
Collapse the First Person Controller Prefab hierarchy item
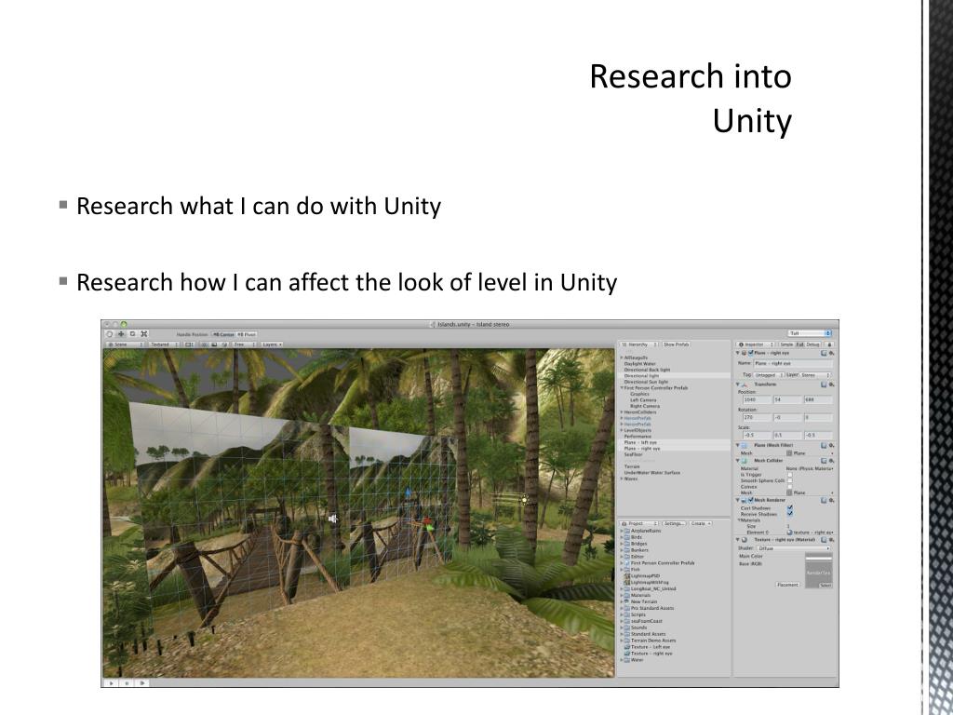[622, 388]
